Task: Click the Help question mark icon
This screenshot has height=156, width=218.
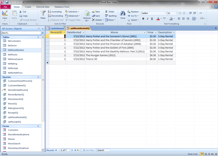Action: coord(216,7)
